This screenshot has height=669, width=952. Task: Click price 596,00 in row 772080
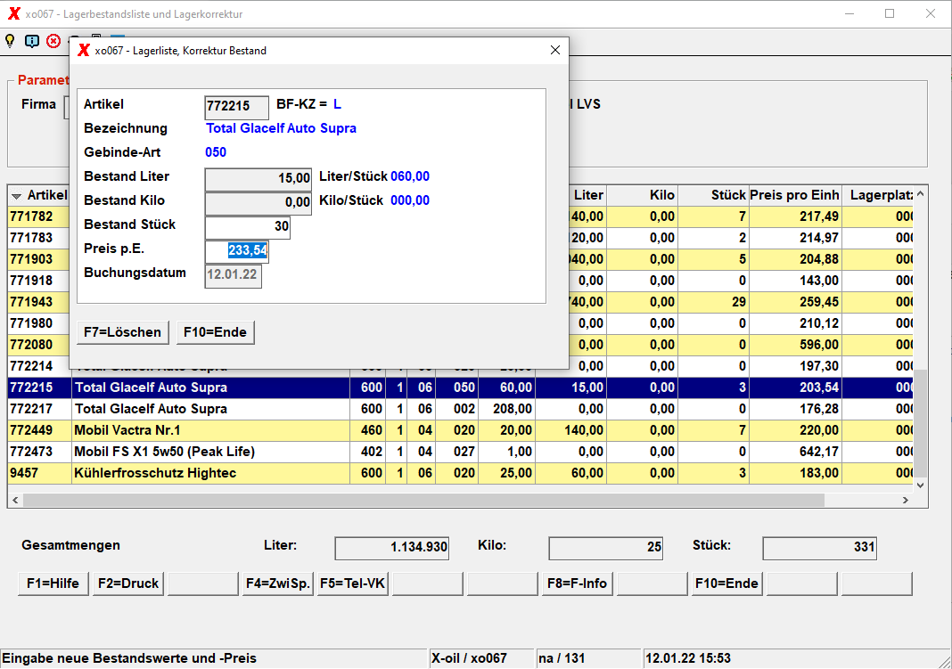click(x=818, y=345)
